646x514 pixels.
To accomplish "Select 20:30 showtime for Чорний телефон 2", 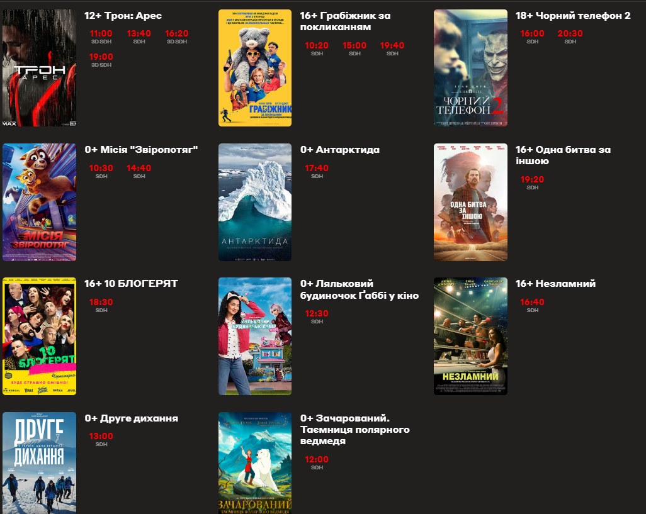I will (570, 34).
